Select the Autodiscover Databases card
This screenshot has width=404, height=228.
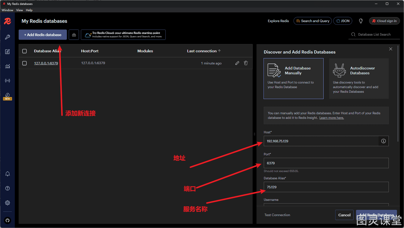(359, 78)
